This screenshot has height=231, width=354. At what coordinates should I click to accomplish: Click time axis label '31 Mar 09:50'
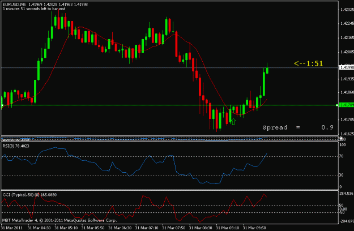pos(254,228)
